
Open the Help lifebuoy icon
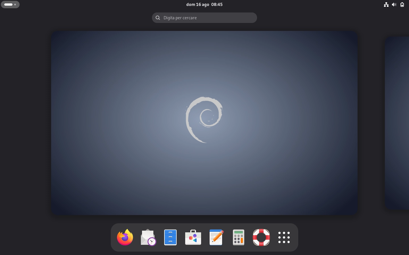[261, 237]
